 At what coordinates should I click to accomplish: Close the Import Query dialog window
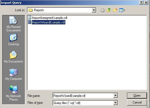point(146,2)
